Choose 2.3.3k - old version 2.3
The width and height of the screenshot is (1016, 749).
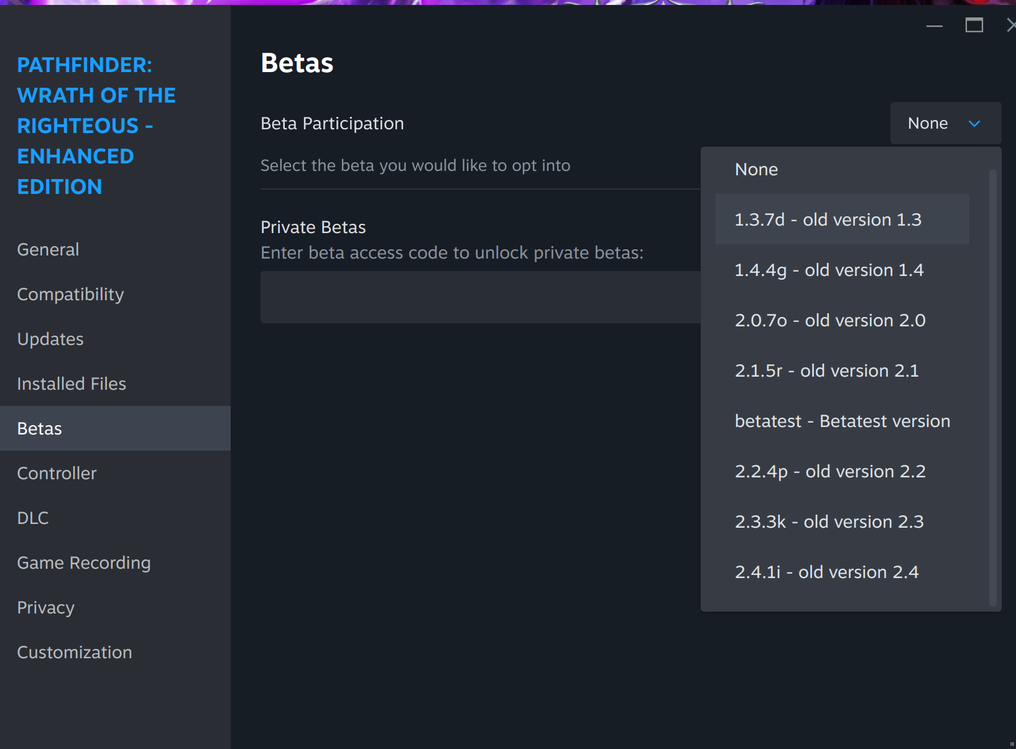tap(843, 522)
